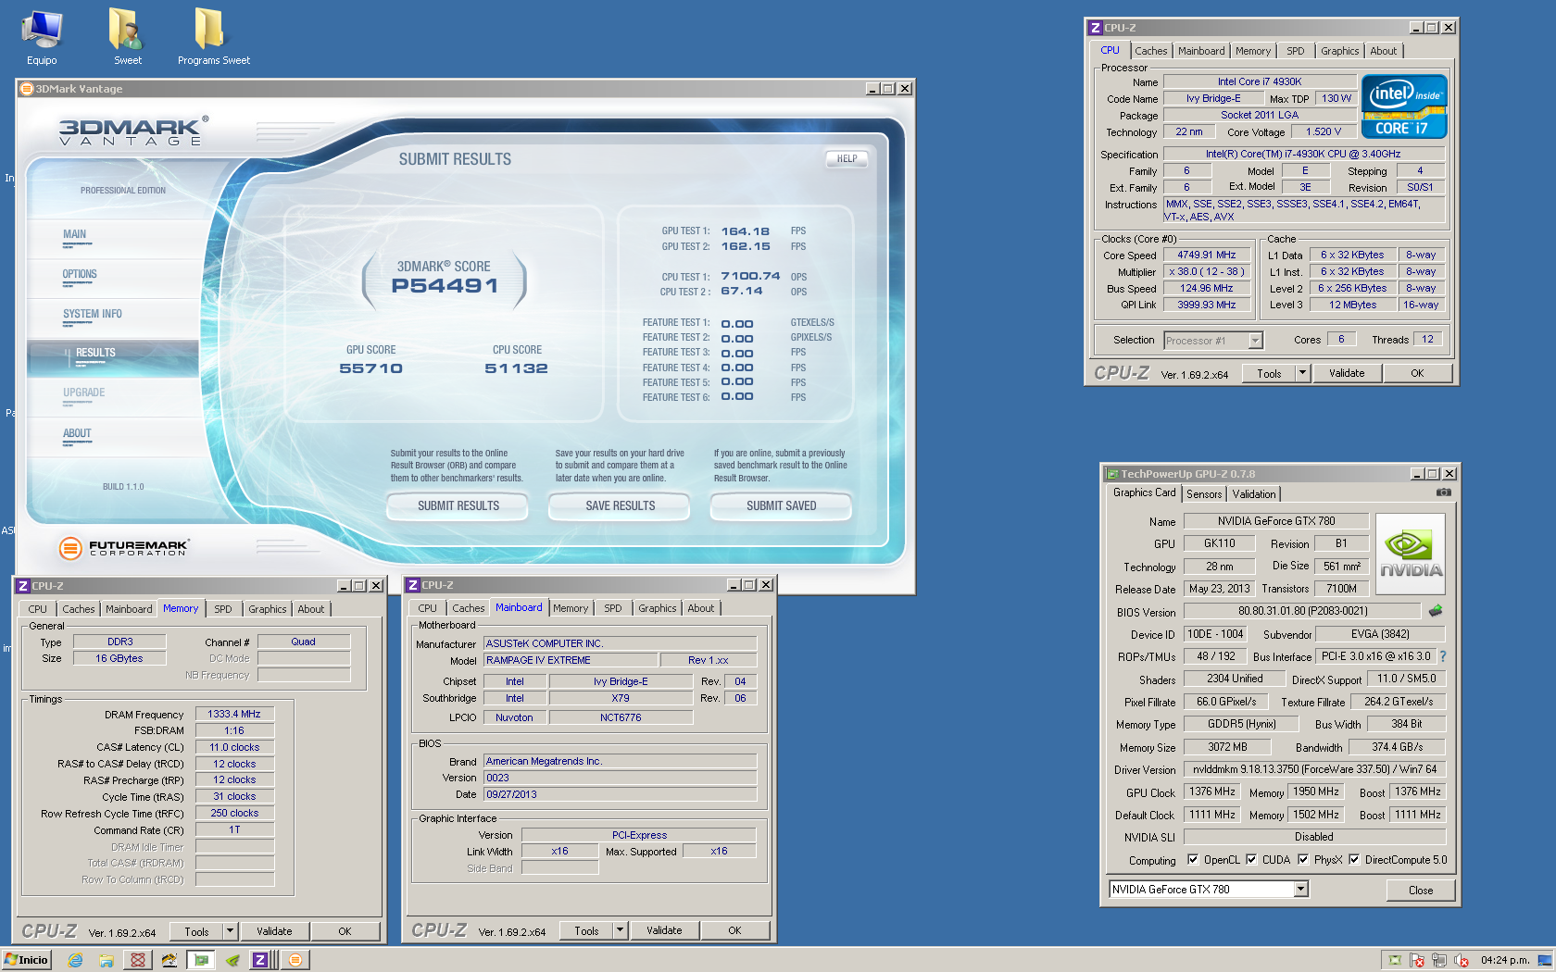Expand Tools arrow in top-right CPU-Z window

pyautogui.click(x=1302, y=373)
